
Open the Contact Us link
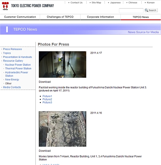pos(77,2)
